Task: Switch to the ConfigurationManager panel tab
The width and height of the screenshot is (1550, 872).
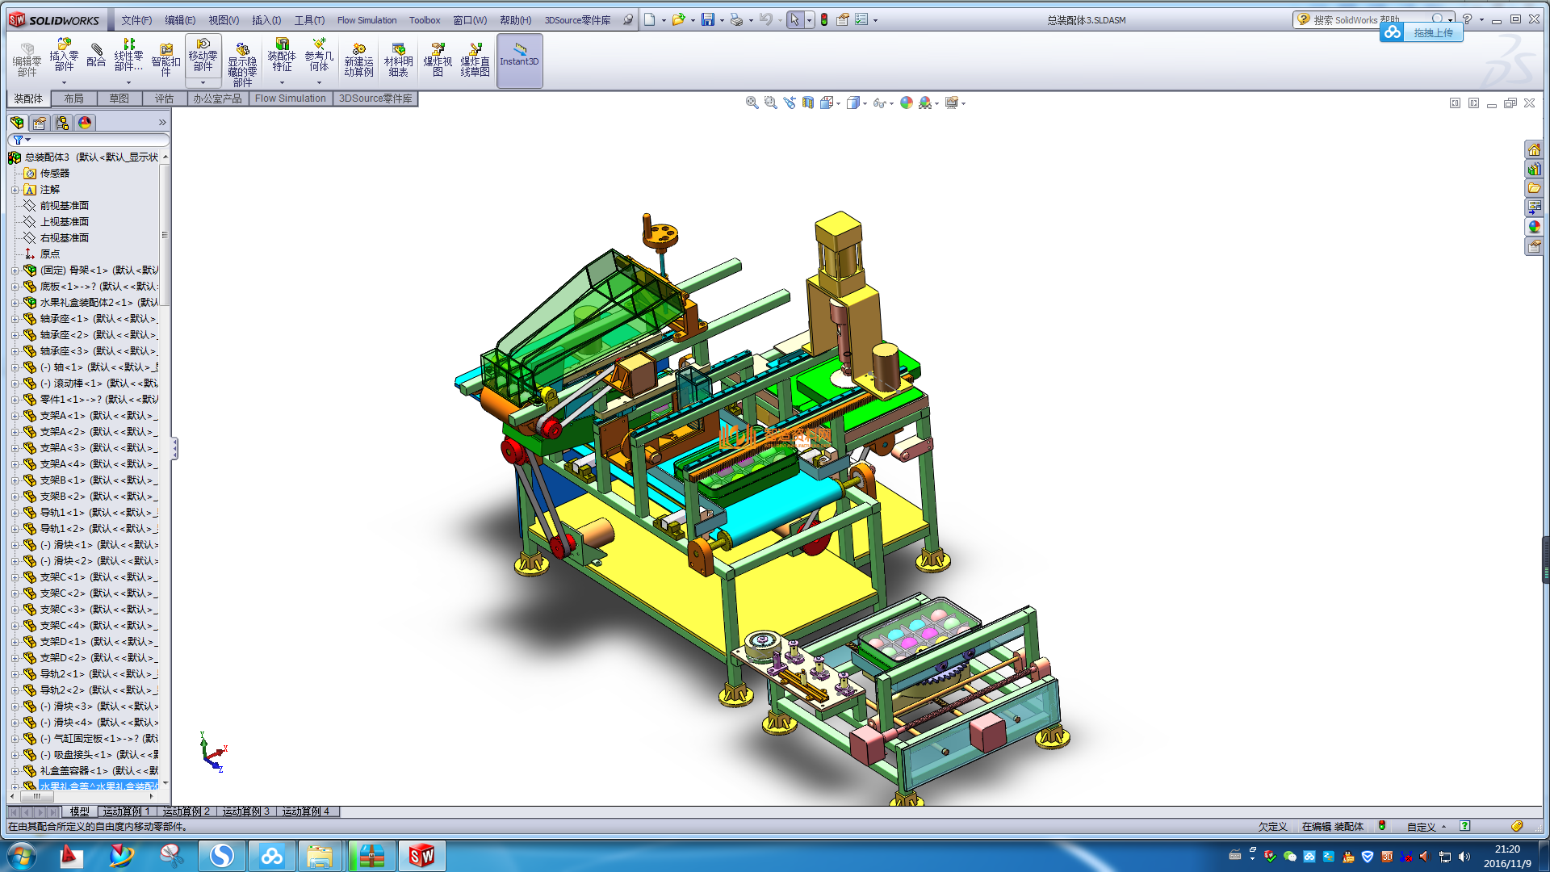Action: pos(62,123)
